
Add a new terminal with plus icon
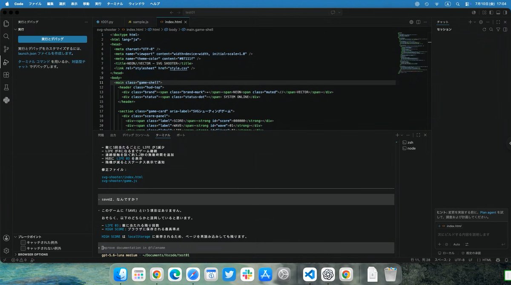click(397, 135)
